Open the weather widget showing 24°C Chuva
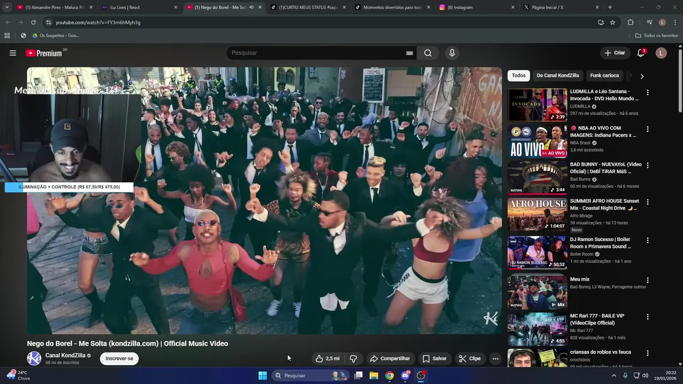Image resolution: width=683 pixels, height=384 pixels. click(x=18, y=375)
